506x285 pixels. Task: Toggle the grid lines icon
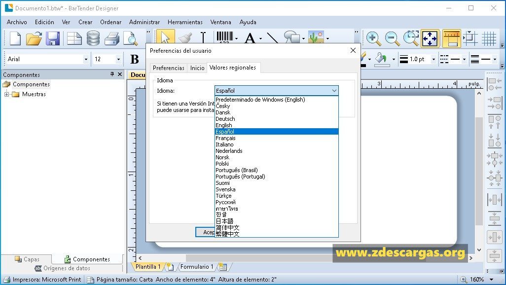tap(489, 38)
